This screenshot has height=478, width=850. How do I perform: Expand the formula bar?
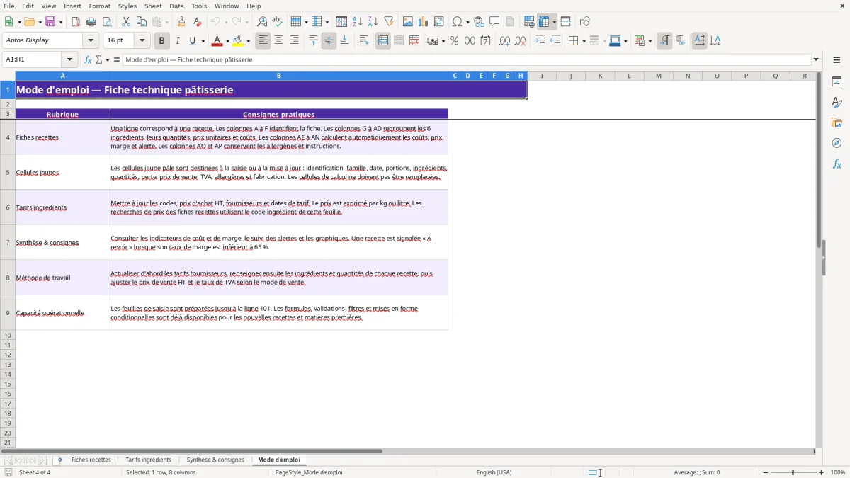(816, 60)
